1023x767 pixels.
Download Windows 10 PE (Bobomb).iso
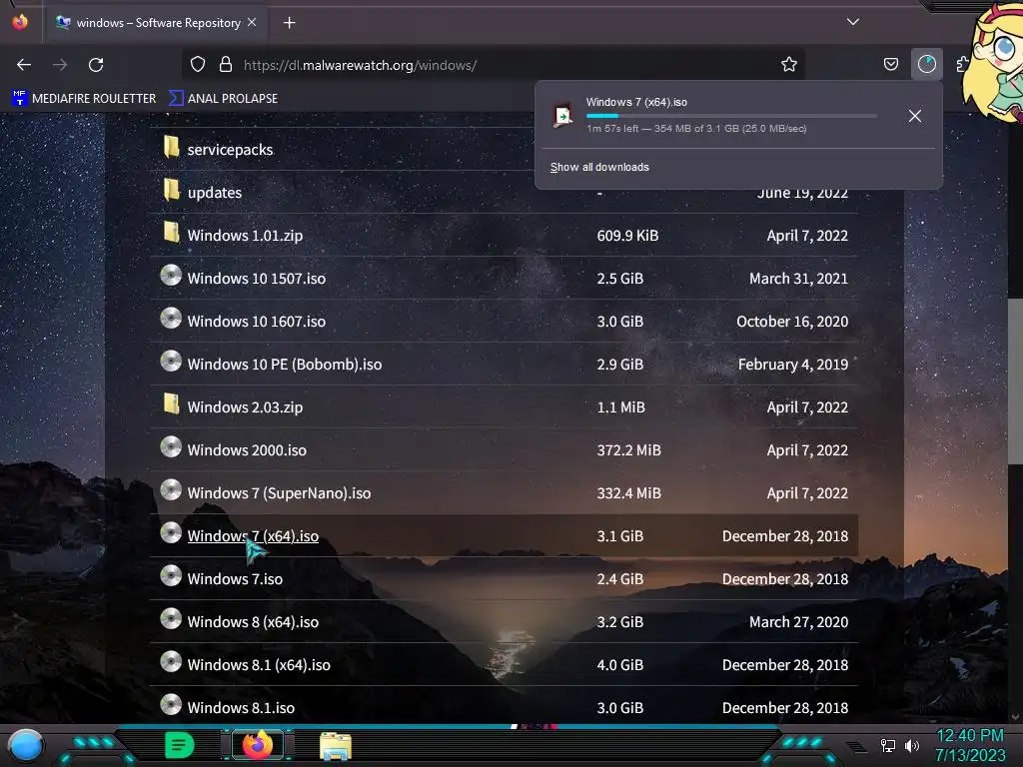[x=285, y=365]
